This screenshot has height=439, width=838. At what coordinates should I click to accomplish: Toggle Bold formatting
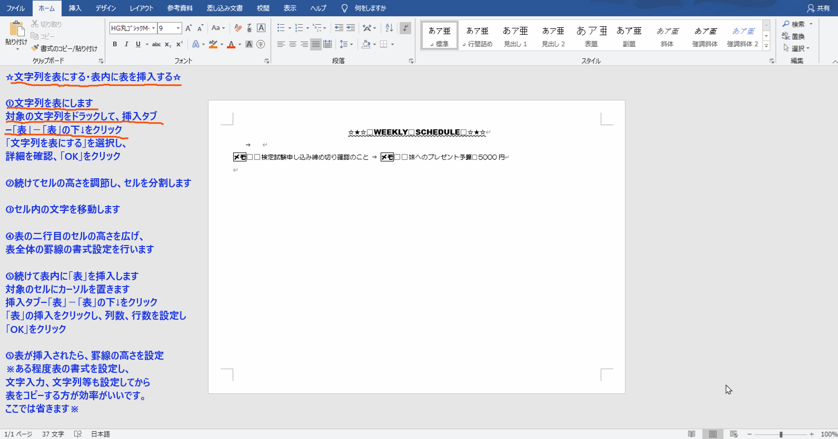(115, 44)
